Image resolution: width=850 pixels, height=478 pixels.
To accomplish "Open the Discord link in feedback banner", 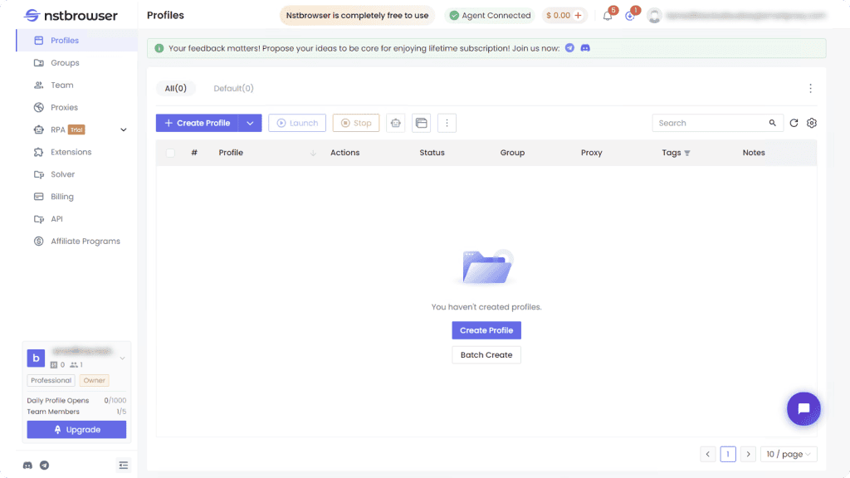I will point(585,48).
